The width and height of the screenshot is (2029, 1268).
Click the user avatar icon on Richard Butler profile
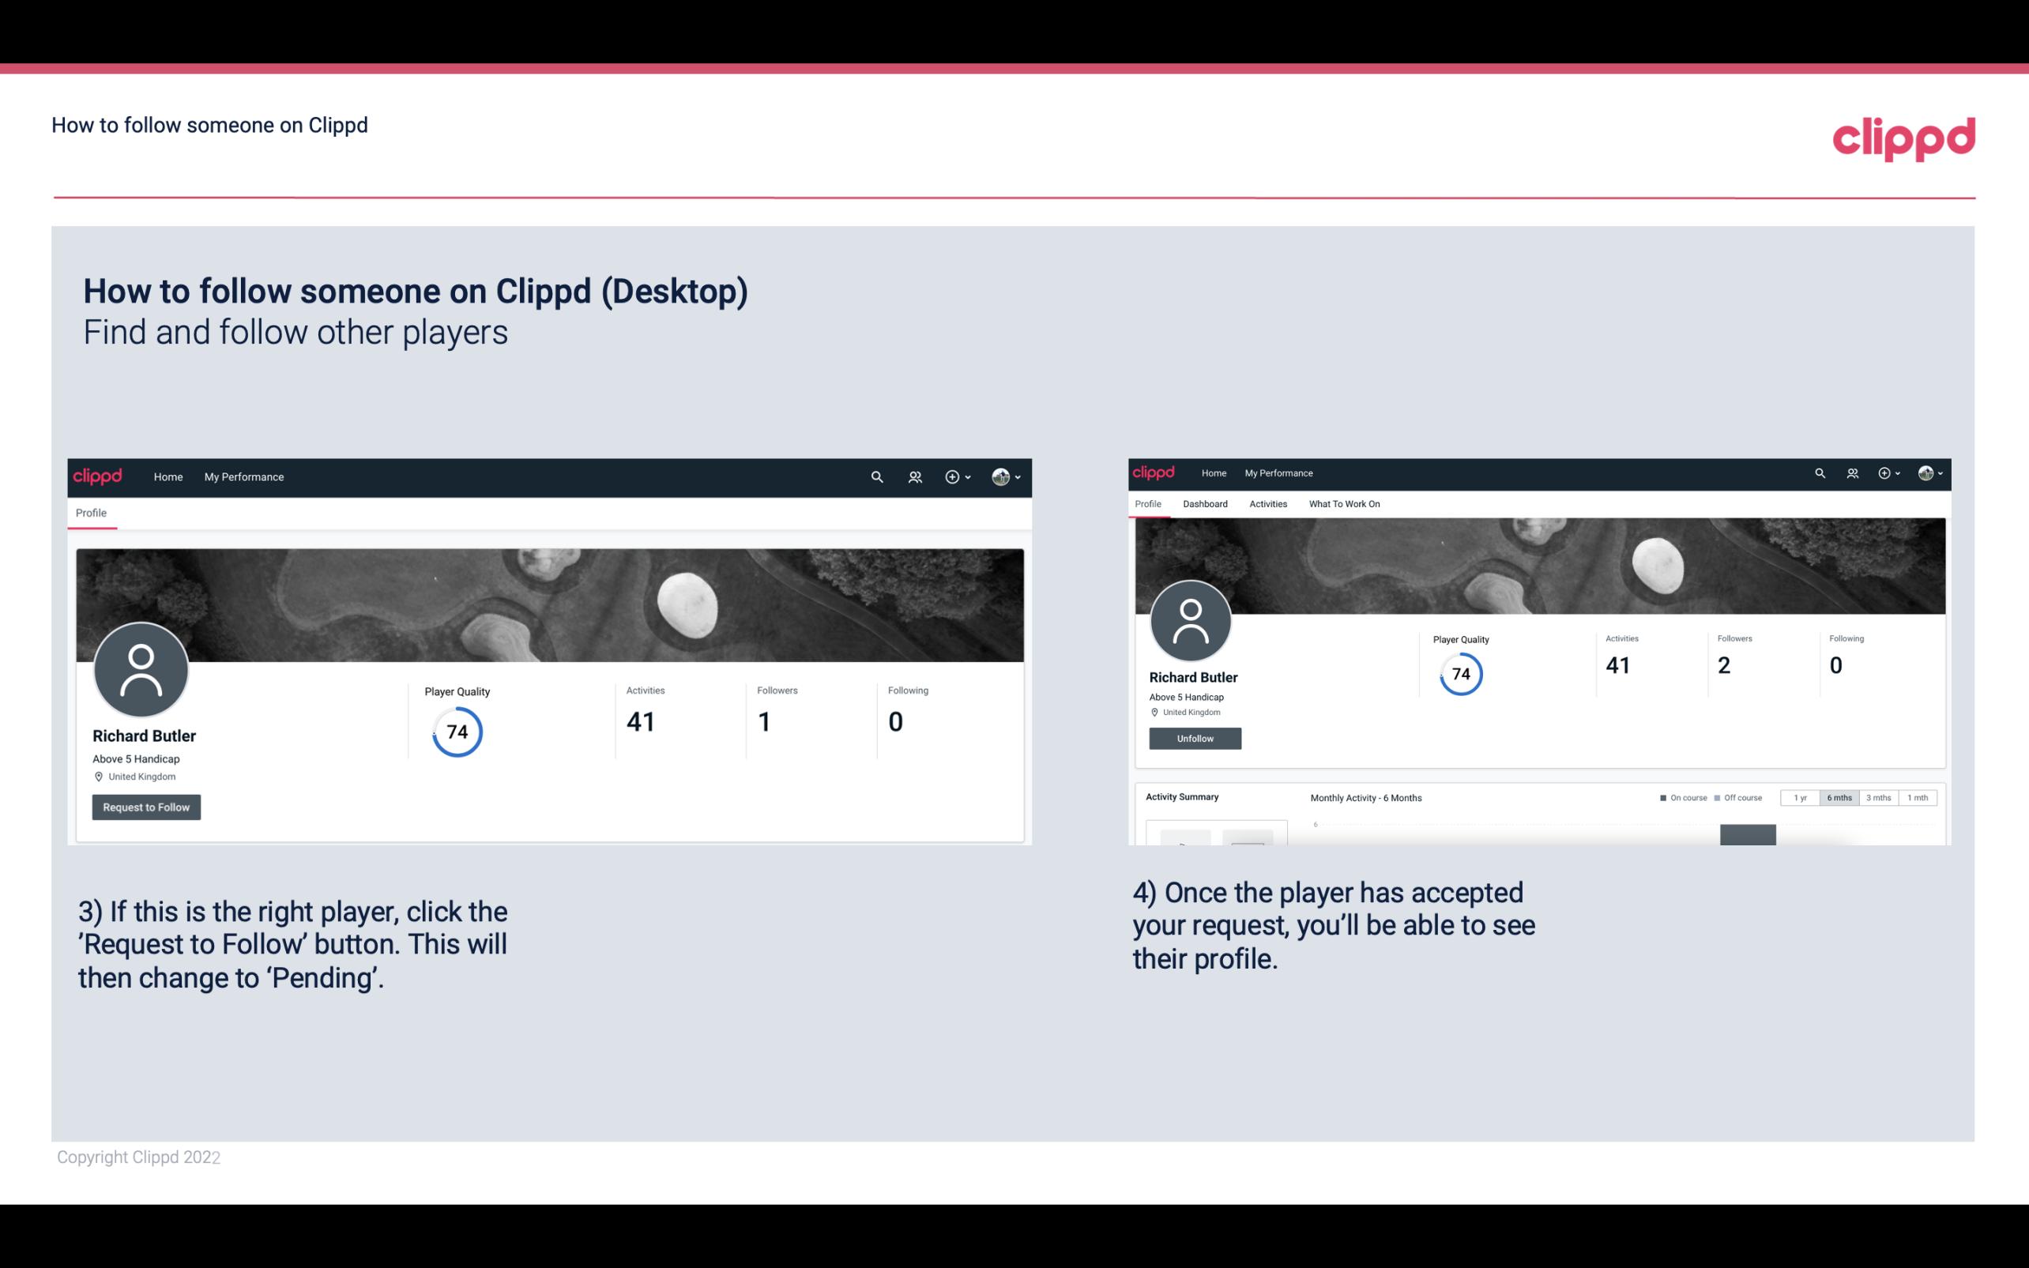(x=141, y=671)
